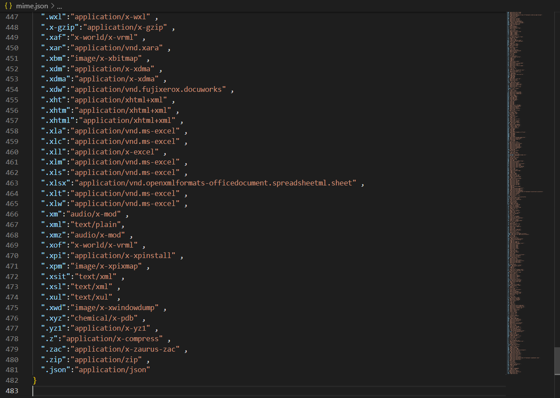
Task: Select line number 463 in the gutter
Action: click(12, 183)
